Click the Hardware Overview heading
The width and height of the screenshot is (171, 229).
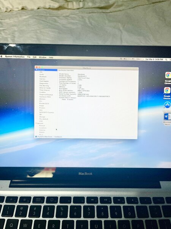pos(66,70)
